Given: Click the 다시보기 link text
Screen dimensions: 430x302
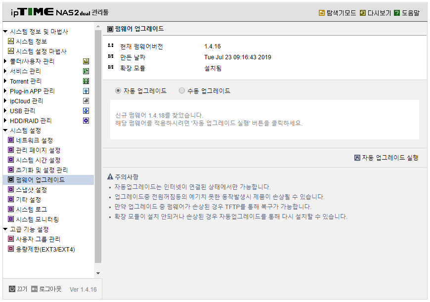Looking at the screenshot, I should (379, 13).
